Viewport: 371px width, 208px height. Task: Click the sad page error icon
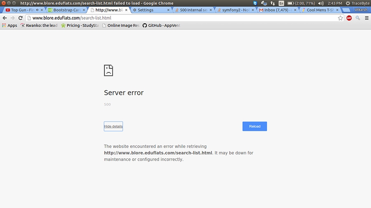(108, 70)
